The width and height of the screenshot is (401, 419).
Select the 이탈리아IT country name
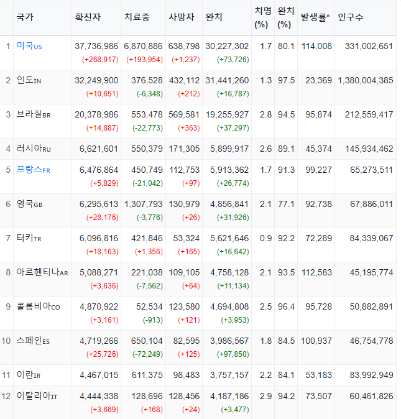point(37,396)
